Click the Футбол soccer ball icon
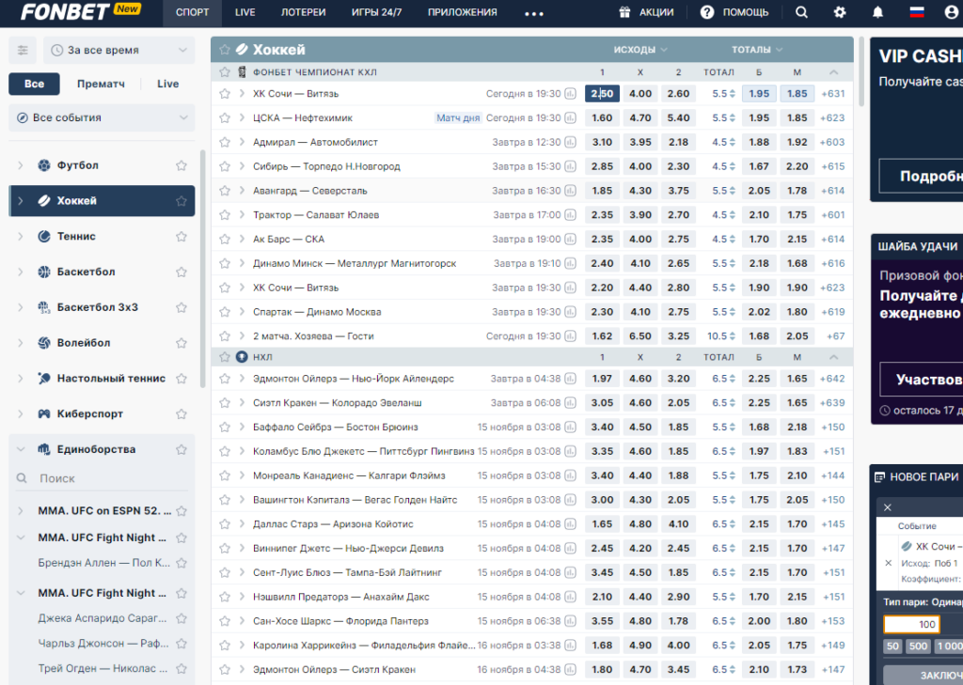 point(44,165)
